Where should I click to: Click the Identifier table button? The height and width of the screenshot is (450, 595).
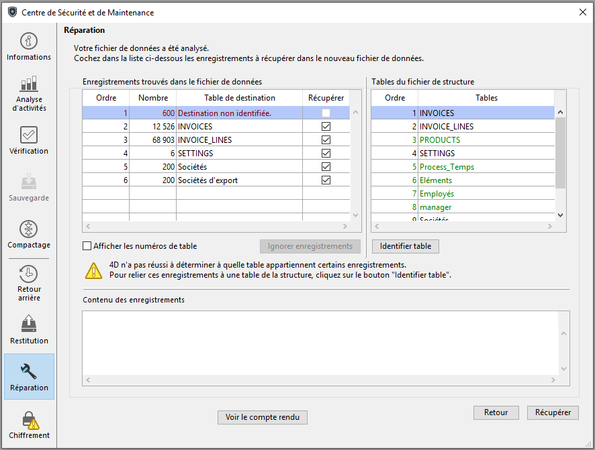pos(405,246)
